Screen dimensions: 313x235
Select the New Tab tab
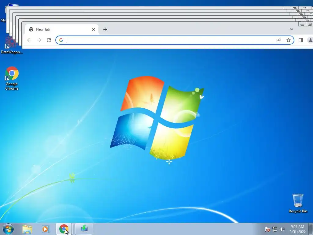62,29
